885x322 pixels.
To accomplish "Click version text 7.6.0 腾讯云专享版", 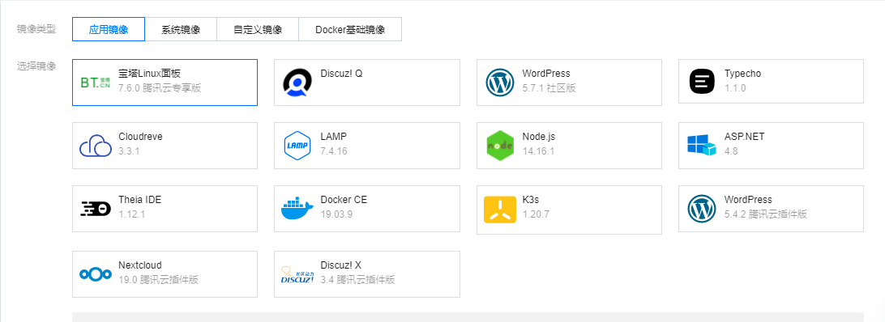I will [160, 88].
